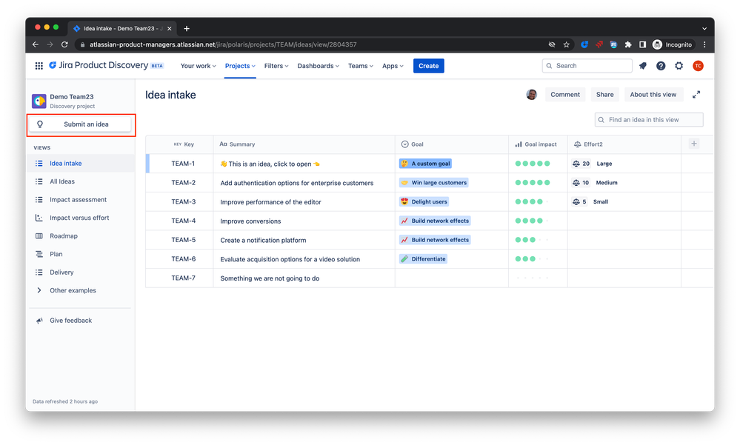Click the collaborator avatar near Comment
The image size is (740, 445).
click(531, 94)
